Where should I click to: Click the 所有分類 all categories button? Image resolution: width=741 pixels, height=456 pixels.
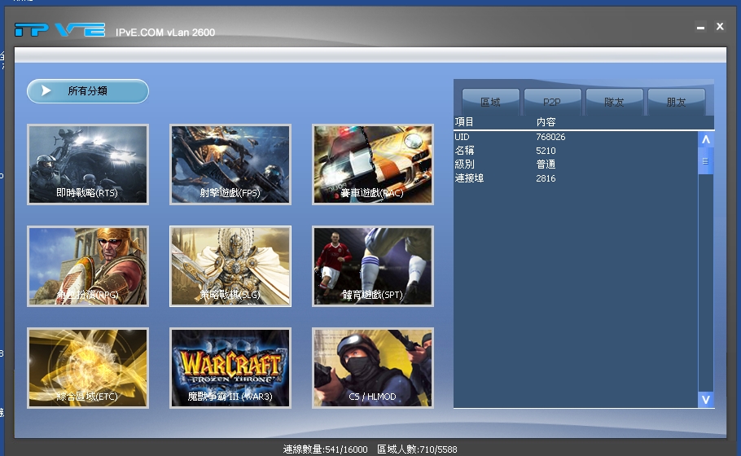[x=88, y=91]
